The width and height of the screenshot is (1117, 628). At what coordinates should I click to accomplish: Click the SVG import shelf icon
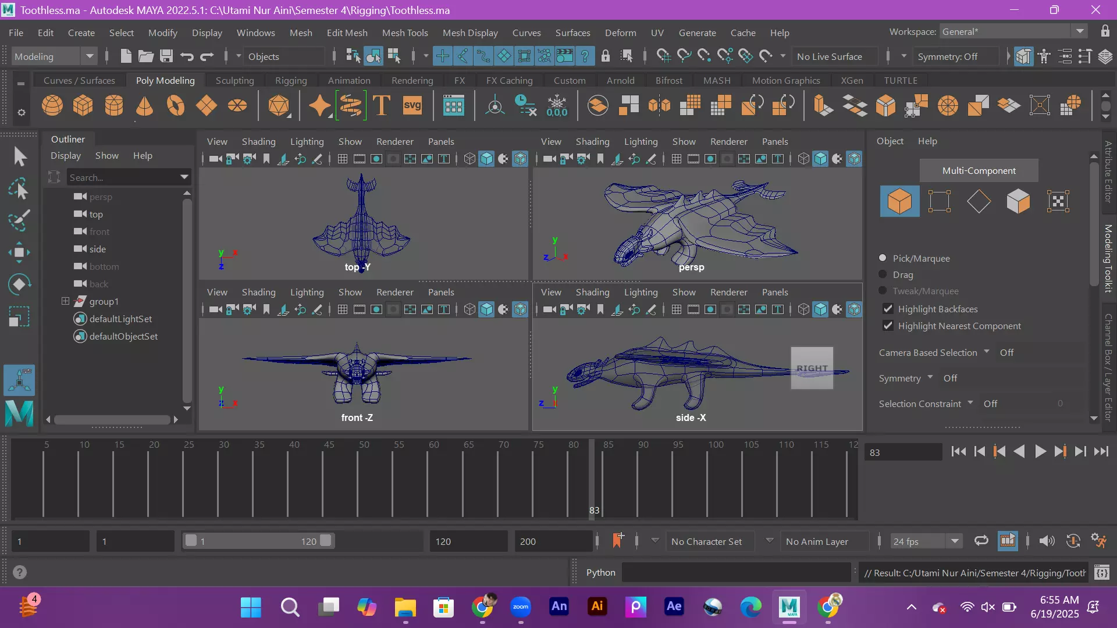412,106
